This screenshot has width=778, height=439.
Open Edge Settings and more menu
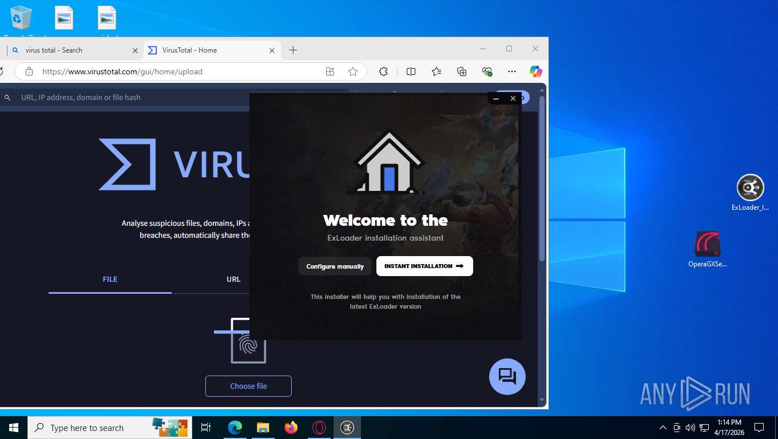click(512, 71)
